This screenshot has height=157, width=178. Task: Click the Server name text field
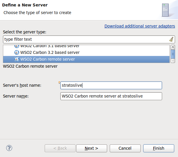[111, 96]
